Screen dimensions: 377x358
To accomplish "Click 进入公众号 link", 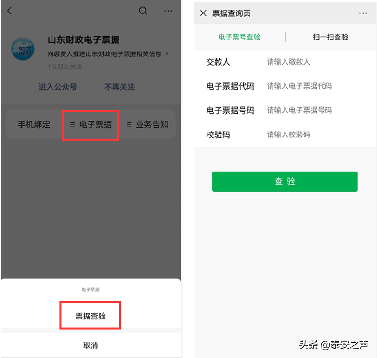I will coord(58,87).
